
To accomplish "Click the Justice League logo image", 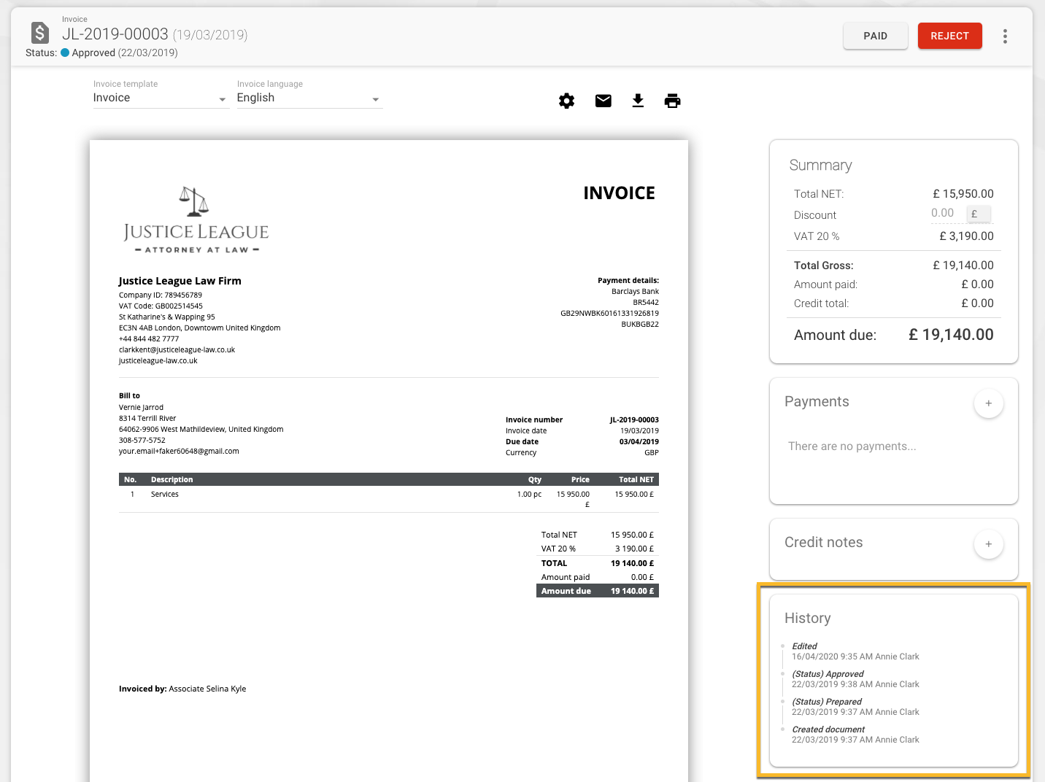I will coord(196,220).
